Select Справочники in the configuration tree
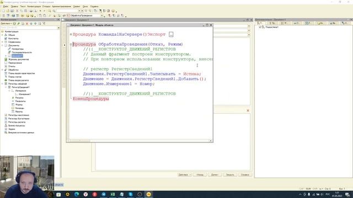 [x=14, y=42]
